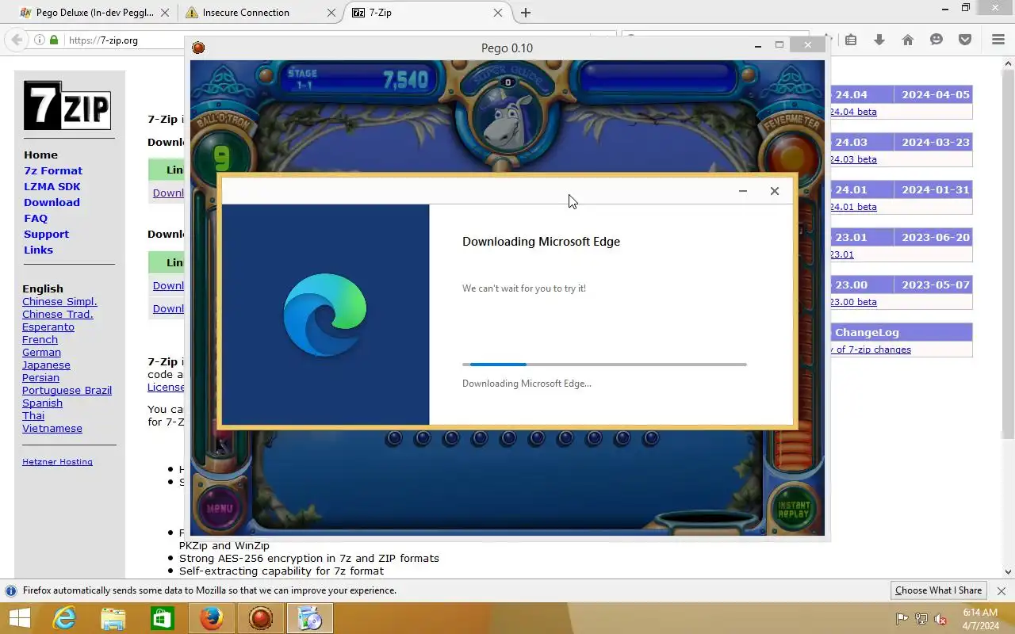Close the 7-Zip browser tab

tap(498, 13)
